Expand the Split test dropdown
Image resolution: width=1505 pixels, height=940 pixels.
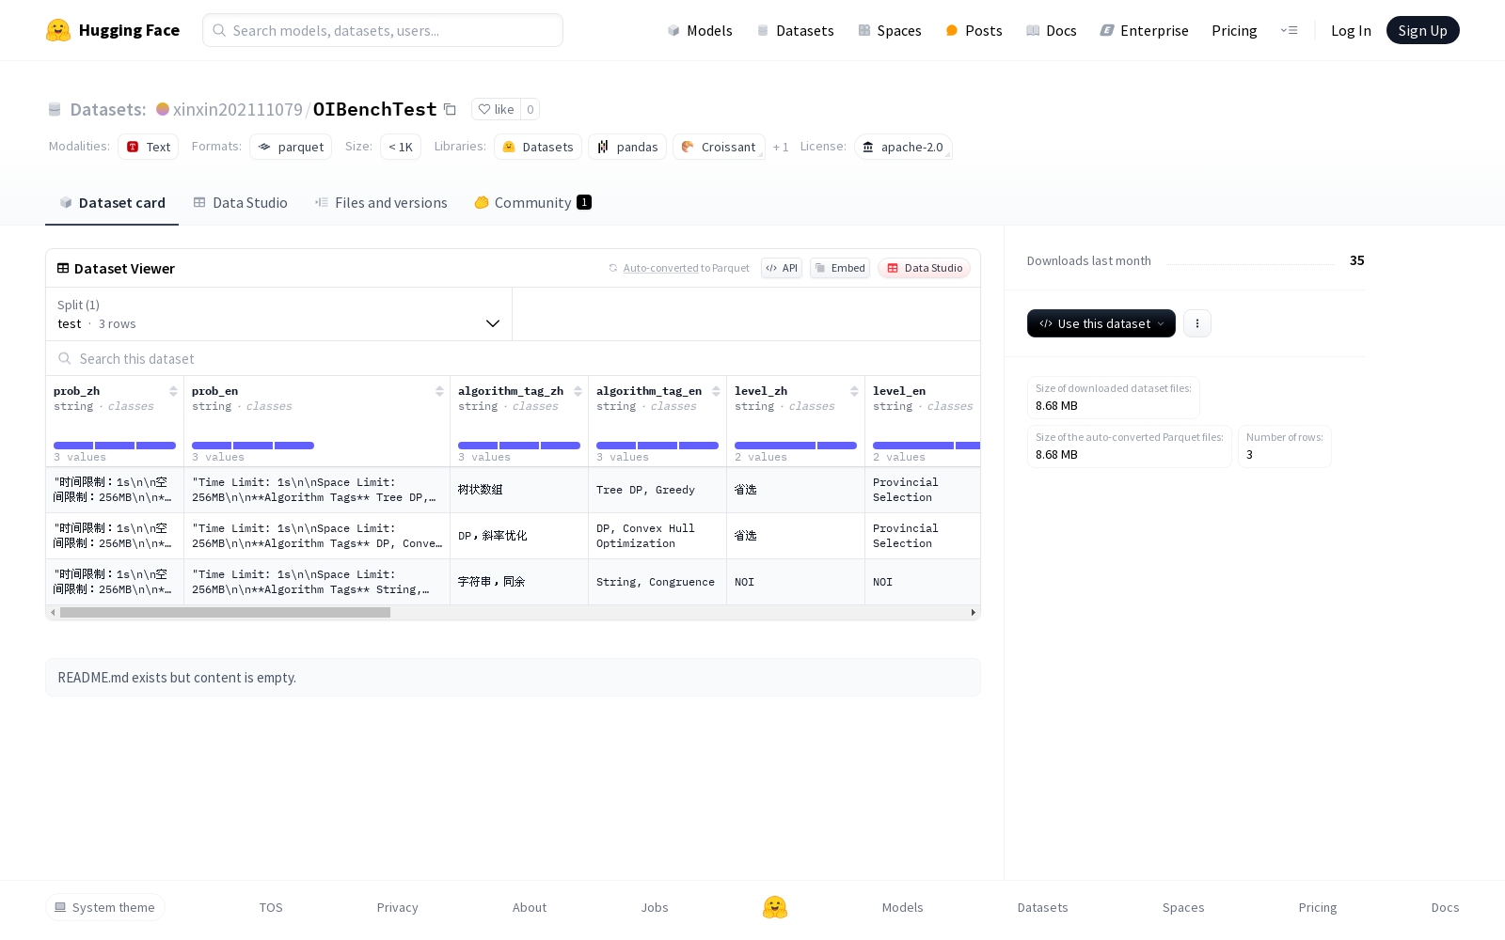pyautogui.click(x=278, y=314)
